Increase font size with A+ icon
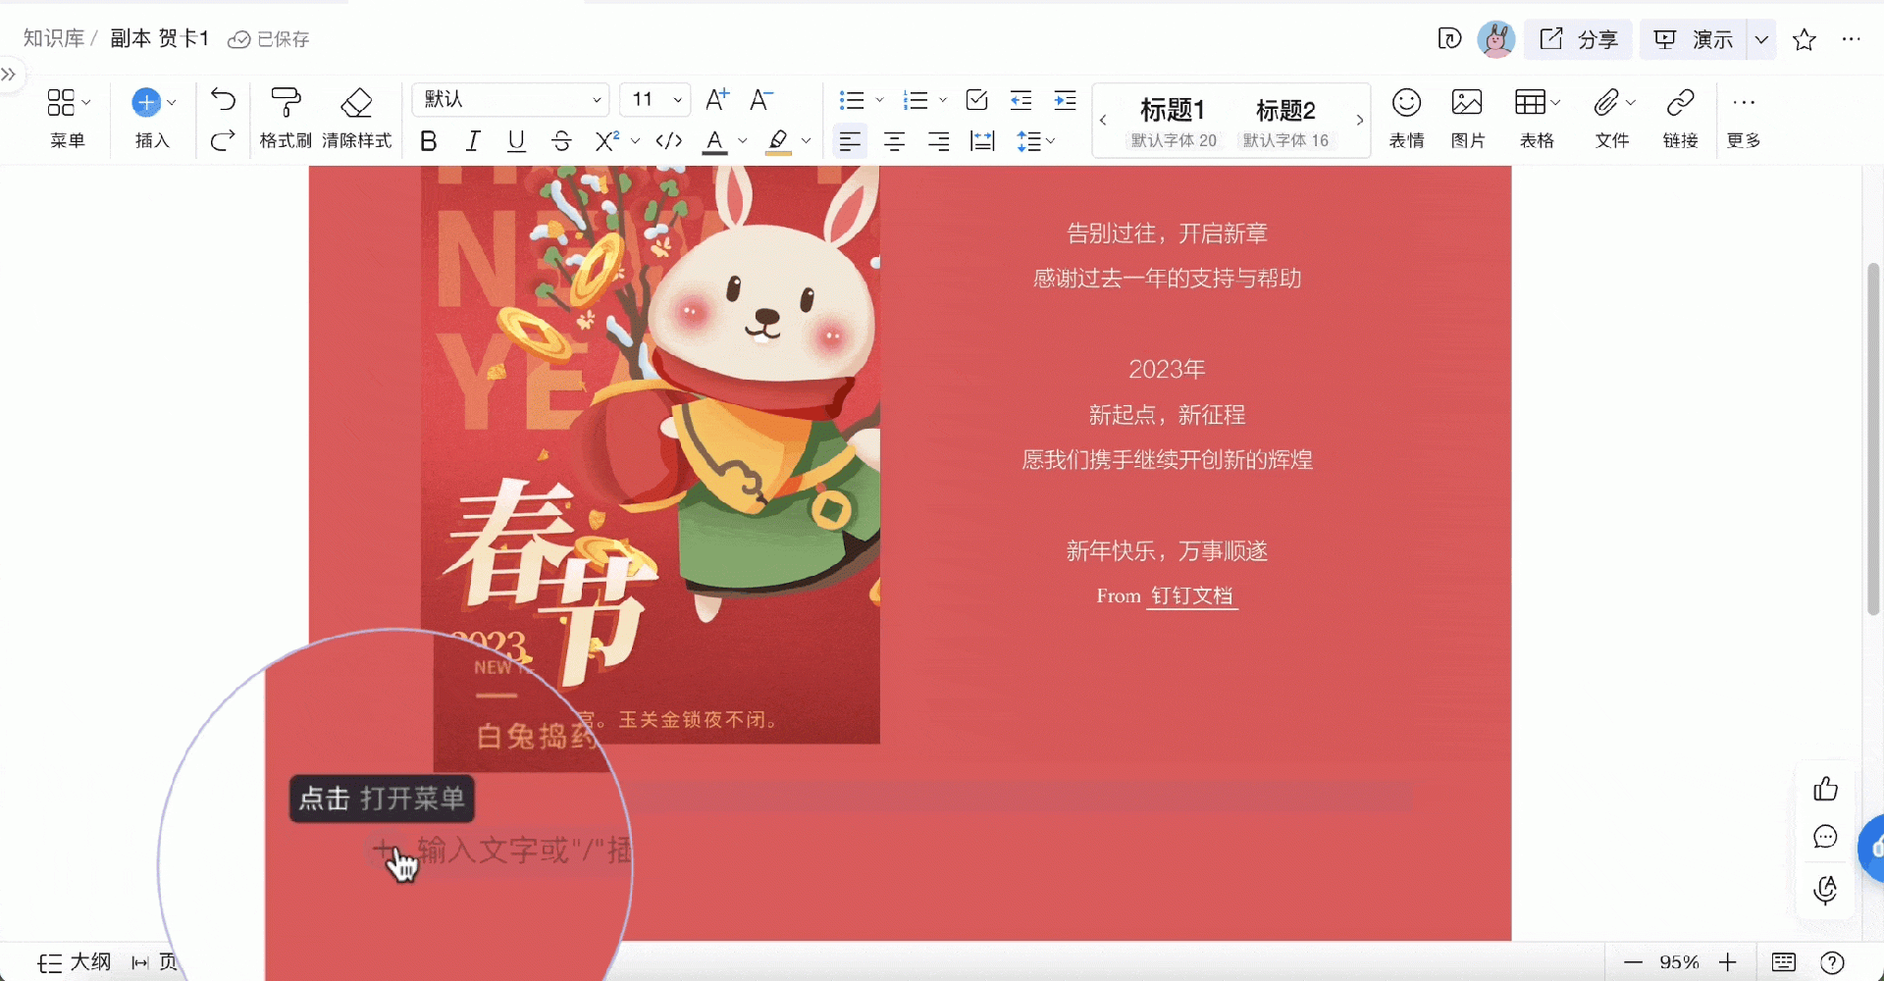 717,99
